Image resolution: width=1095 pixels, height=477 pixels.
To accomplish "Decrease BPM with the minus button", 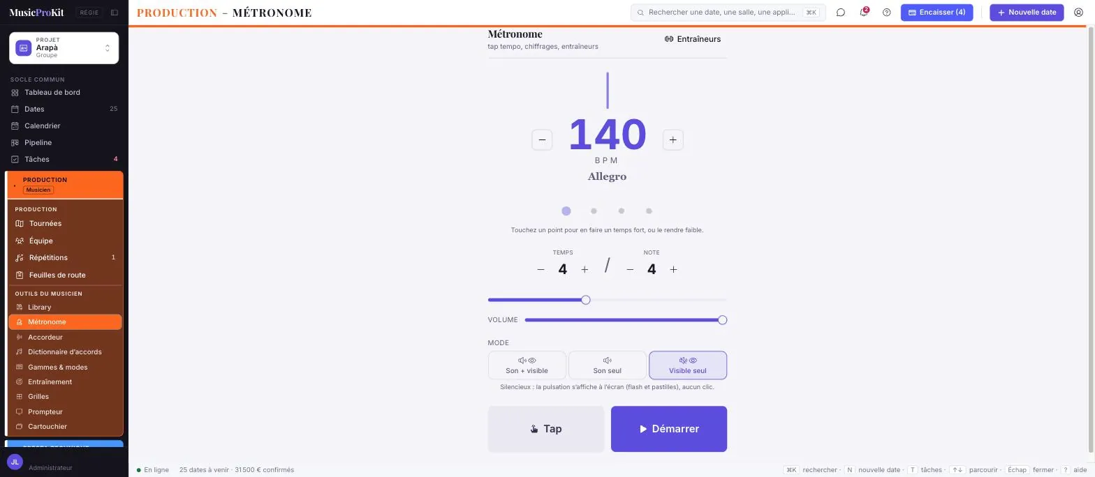I will (542, 140).
